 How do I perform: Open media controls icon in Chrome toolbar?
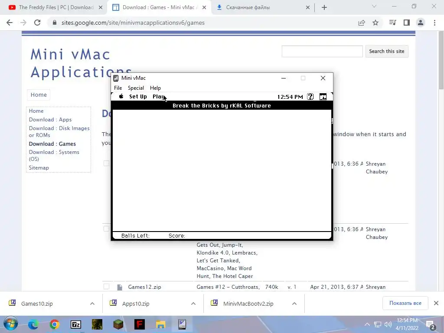tap(392, 23)
